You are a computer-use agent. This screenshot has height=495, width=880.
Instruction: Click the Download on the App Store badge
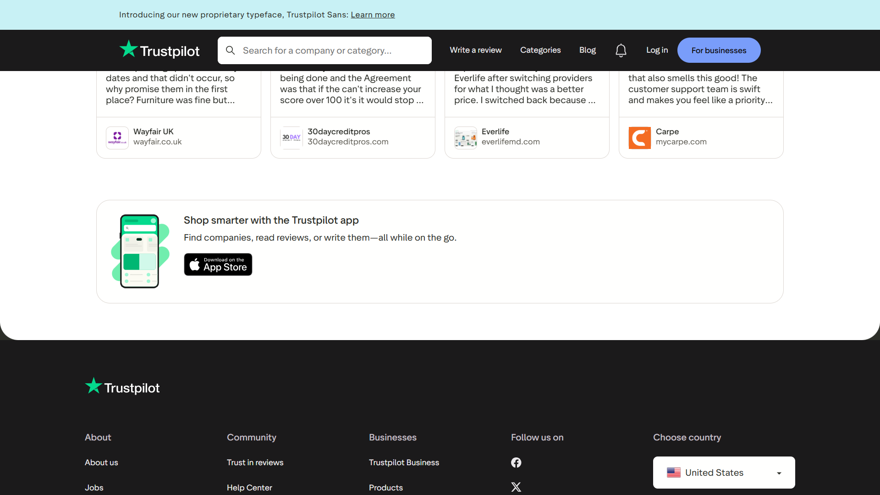coord(218,264)
